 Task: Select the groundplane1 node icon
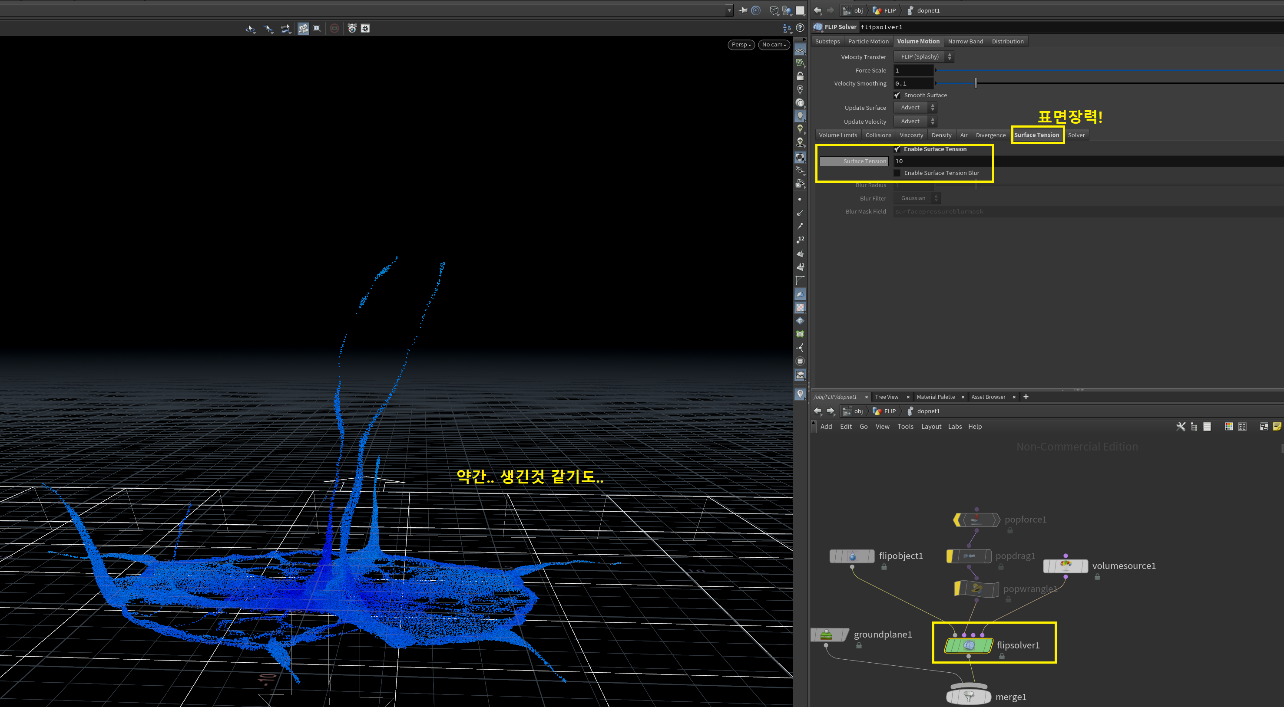pos(826,635)
